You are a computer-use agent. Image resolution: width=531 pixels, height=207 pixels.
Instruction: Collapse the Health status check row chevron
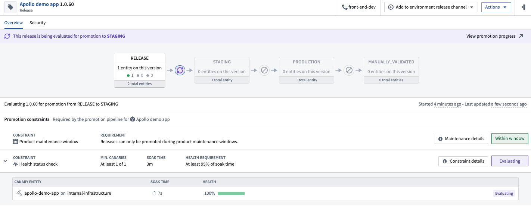[5, 161]
